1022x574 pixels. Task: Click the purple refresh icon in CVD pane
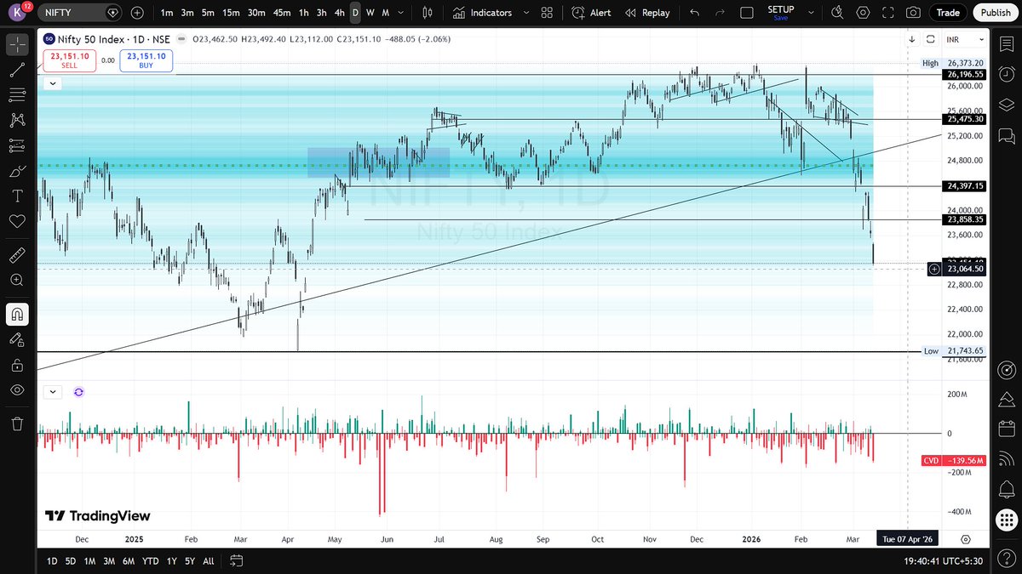click(78, 392)
